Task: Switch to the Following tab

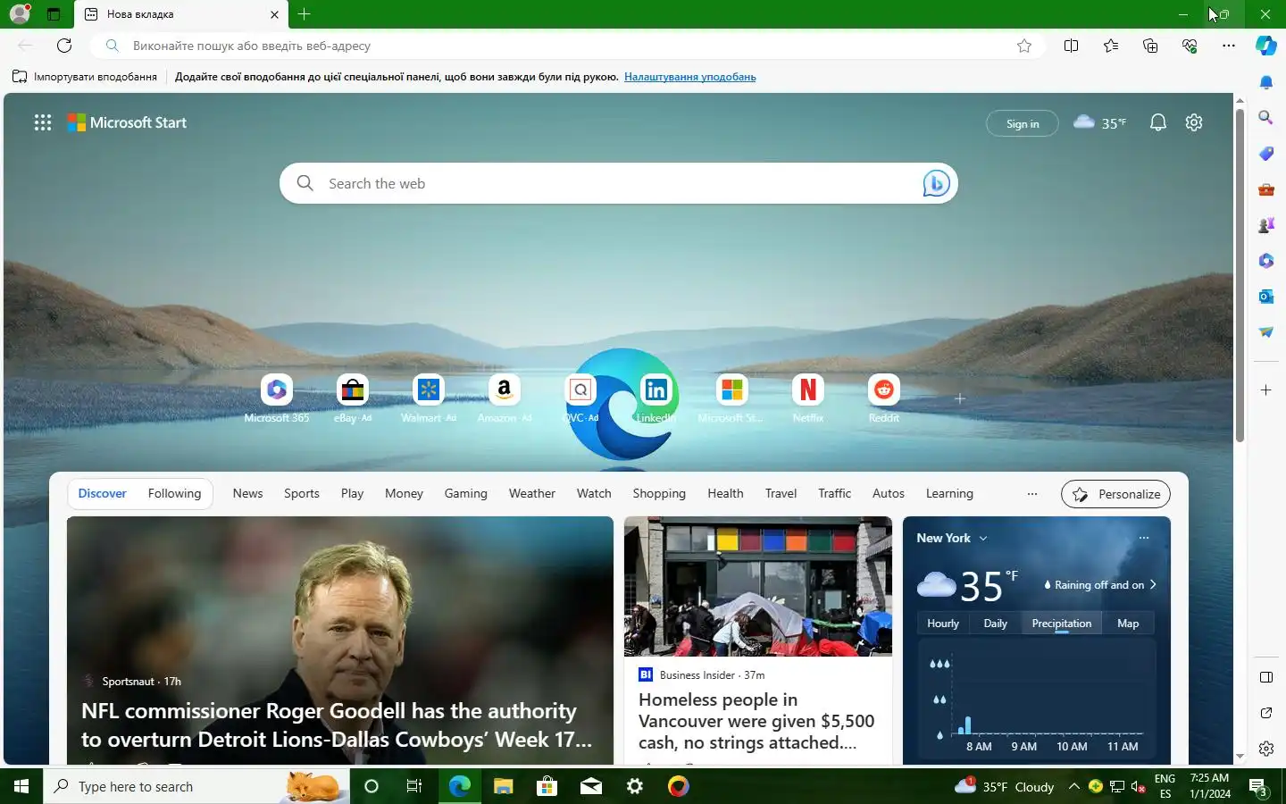Action: (x=174, y=493)
